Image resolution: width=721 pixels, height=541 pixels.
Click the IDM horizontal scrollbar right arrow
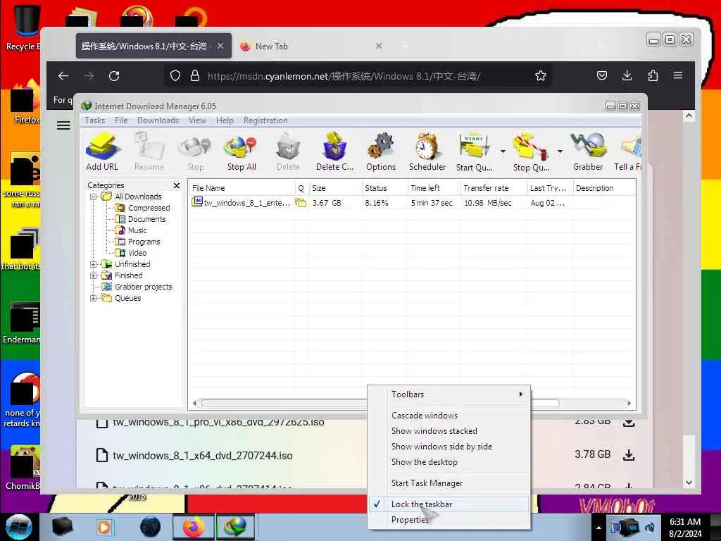point(629,404)
